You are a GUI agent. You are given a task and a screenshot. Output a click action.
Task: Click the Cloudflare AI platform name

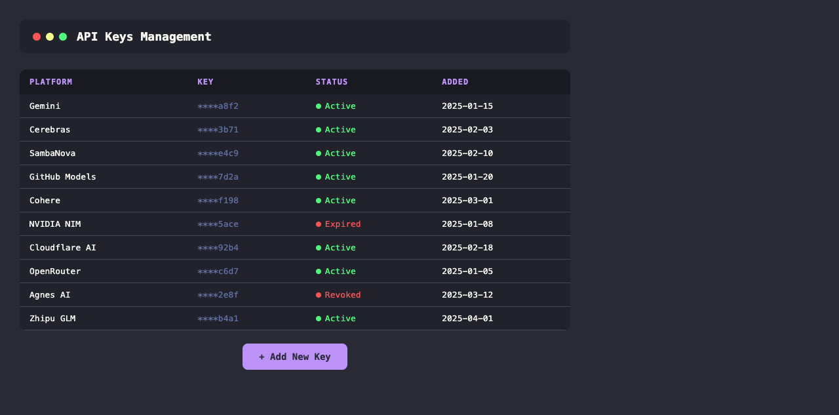point(63,248)
